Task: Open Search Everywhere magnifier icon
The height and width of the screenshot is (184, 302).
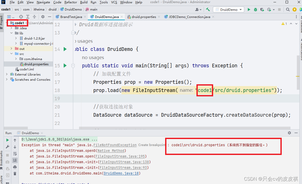Action: coord(288,9)
